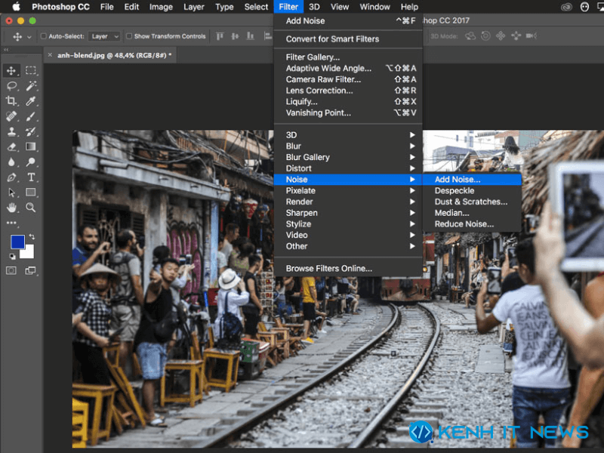
Task: Expand the Sharpen submenu
Action: tap(348, 213)
